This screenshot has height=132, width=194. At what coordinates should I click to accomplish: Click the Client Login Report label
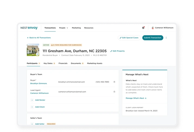pyautogui.click(x=134, y=107)
